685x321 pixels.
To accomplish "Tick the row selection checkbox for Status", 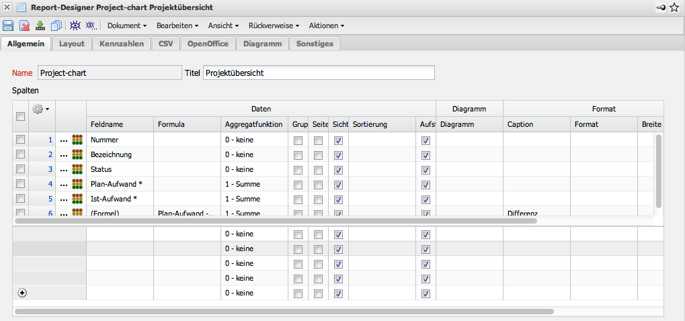I will (20, 169).
